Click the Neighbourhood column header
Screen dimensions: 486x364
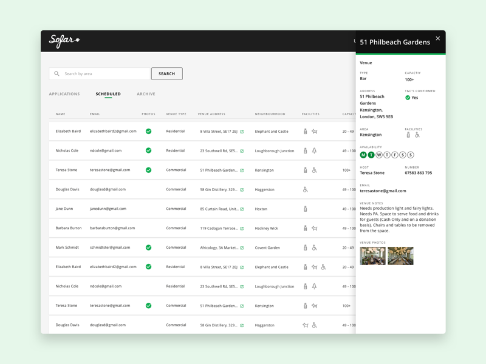tap(270, 114)
